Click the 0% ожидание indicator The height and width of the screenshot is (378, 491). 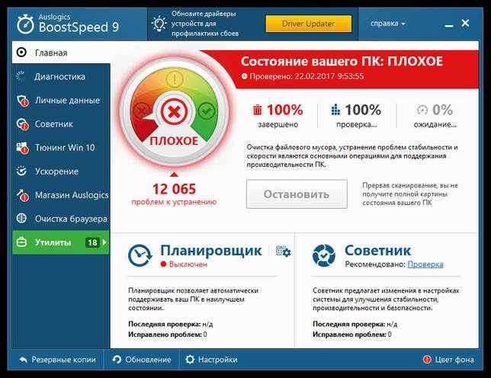(x=435, y=116)
